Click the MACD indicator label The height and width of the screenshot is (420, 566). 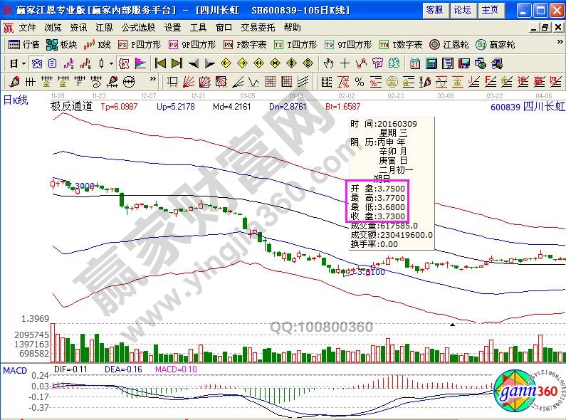[15, 370]
